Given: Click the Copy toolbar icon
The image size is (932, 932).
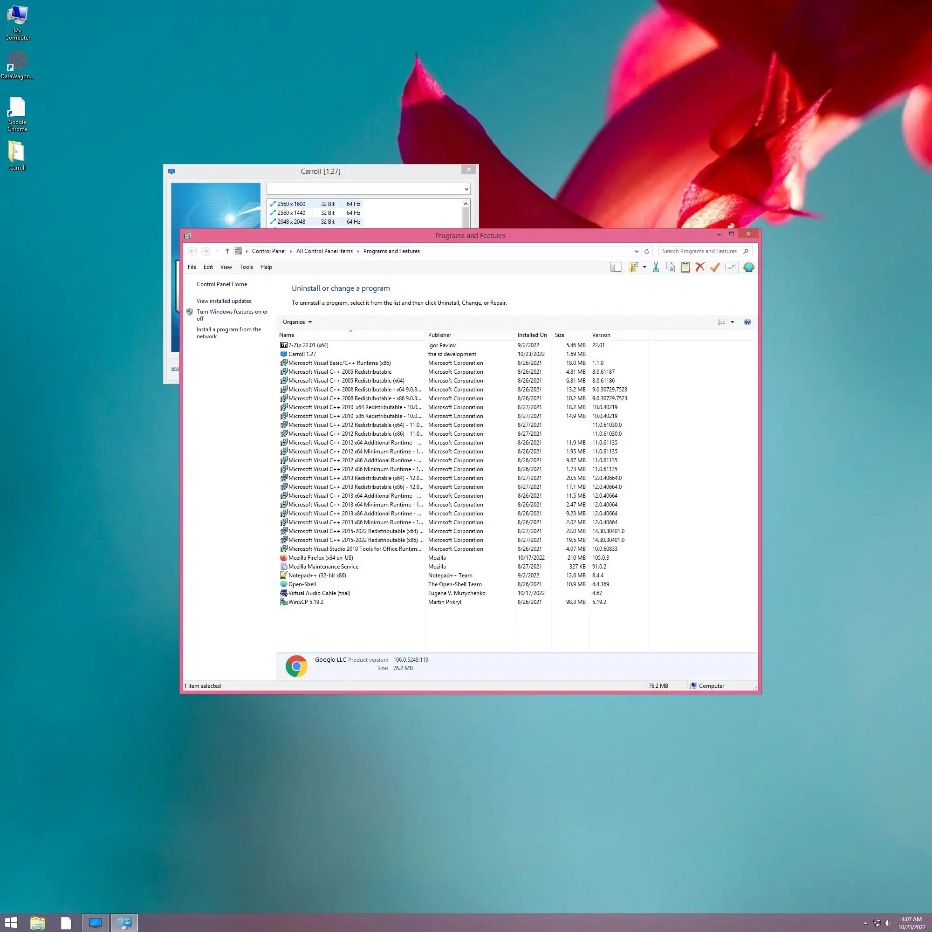Looking at the screenshot, I should (x=670, y=267).
